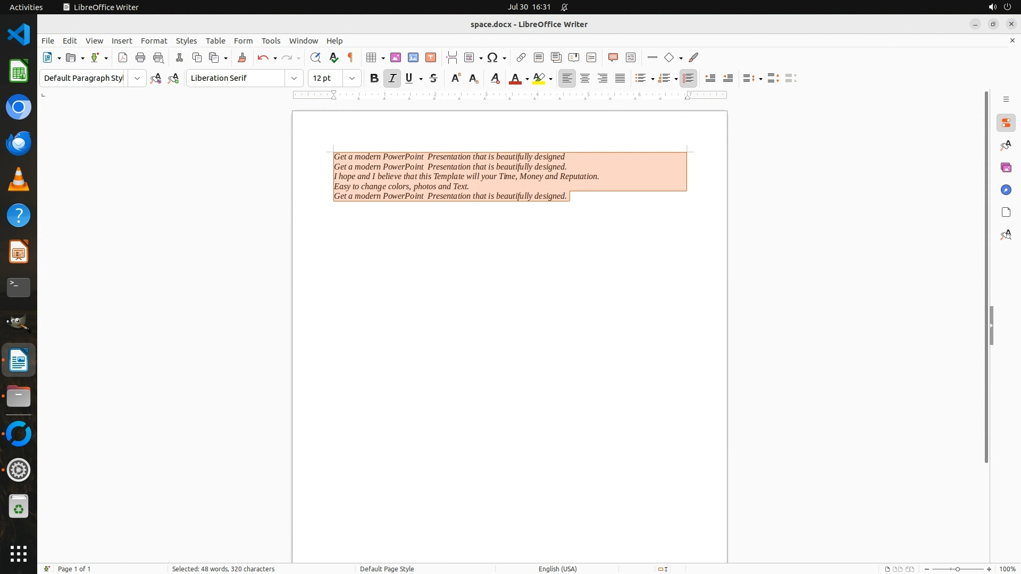This screenshot has height=574, width=1021.
Task: Open the Tools menu
Action: (271, 41)
